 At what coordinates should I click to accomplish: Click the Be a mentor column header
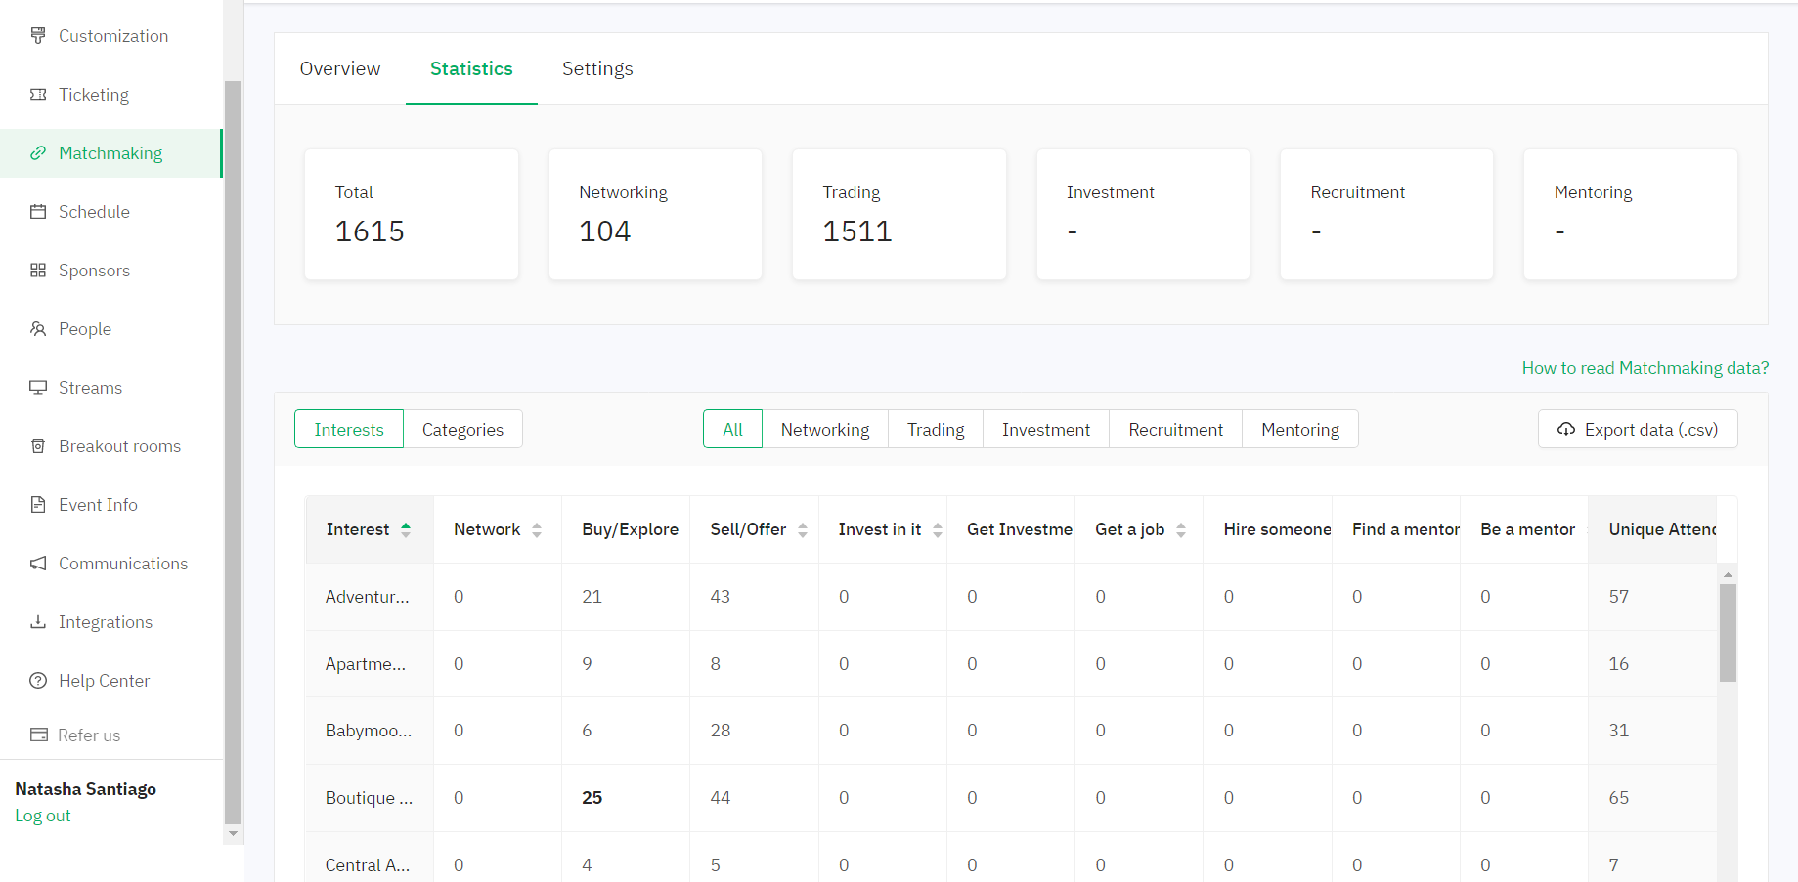click(1524, 529)
